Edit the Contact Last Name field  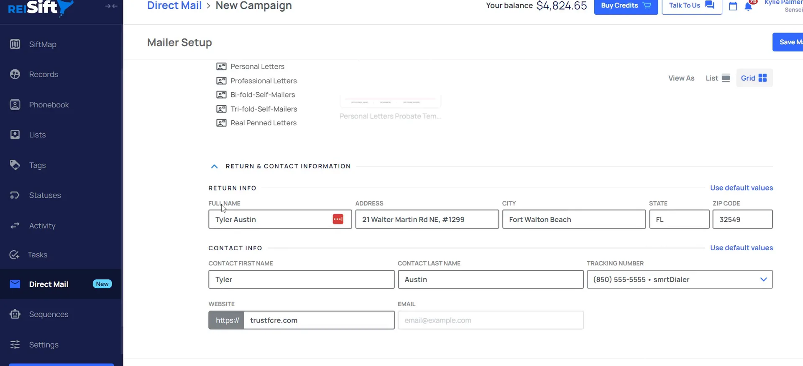click(x=490, y=280)
